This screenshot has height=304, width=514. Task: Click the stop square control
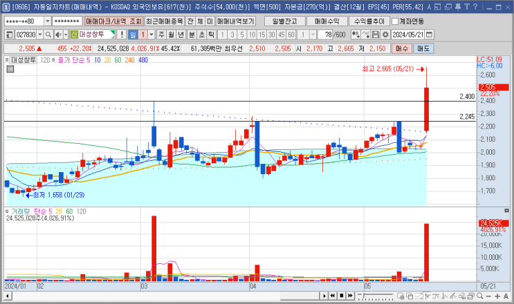coord(342,296)
